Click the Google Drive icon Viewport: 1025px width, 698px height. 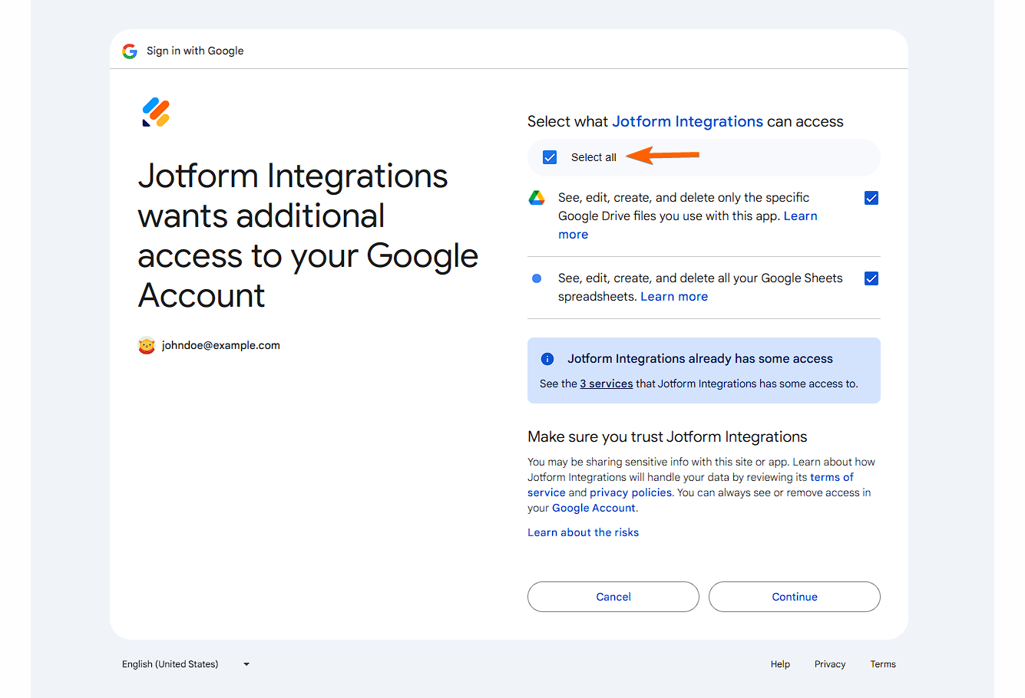[537, 198]
